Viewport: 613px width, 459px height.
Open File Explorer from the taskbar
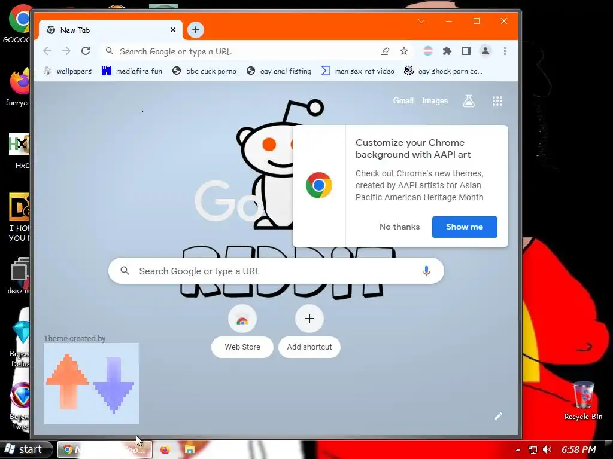(190, 450)
